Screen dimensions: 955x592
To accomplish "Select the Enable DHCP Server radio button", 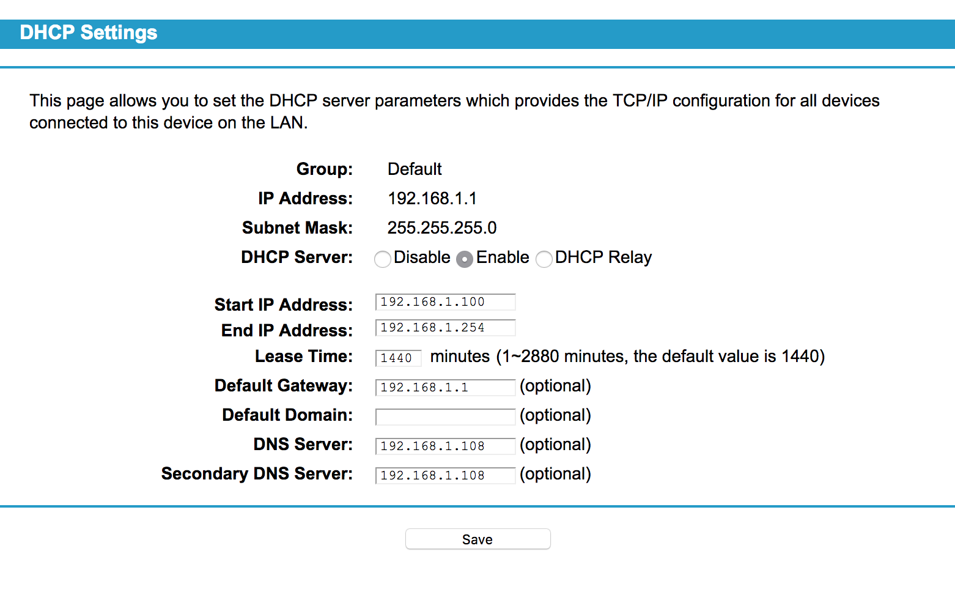I will pyautogui.click(x=465, y=259).
